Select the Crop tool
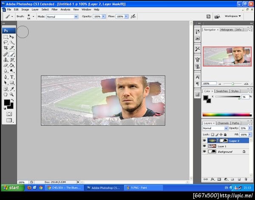Image resolution: width=255 pixels, height=200 pixels. pos(6,48)
